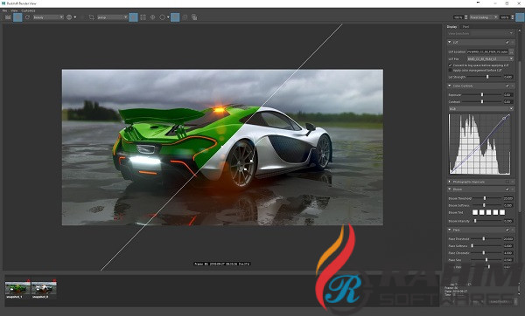This screenshot has width=525, height=316.
Task: Select the snapshot_1 thumbnail
Action: click(17, 288)
